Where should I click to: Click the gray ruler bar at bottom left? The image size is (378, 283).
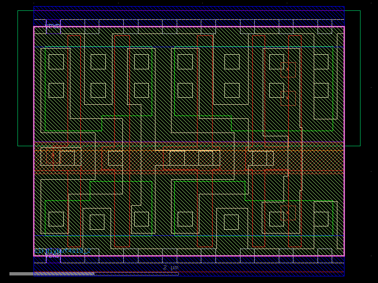47,273
